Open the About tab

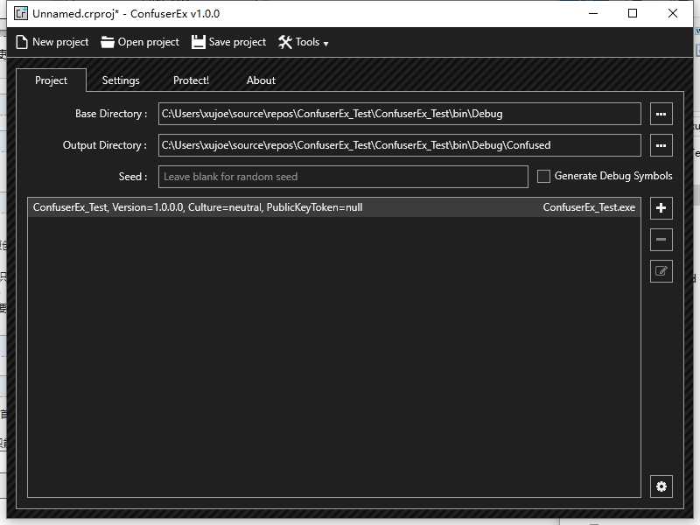click(x=261, y=80)
